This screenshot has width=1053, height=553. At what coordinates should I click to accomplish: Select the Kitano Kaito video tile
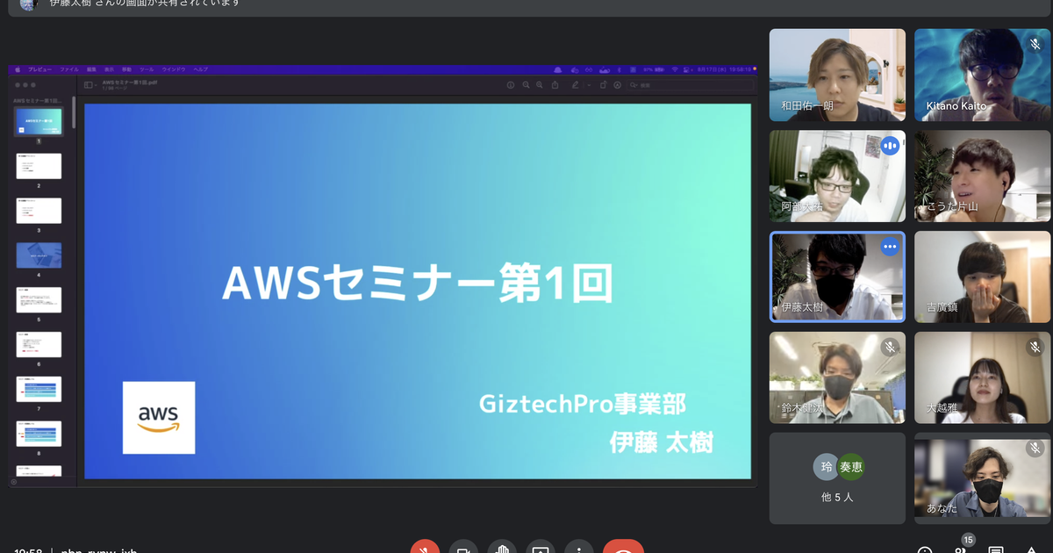(x=982, y=75)
